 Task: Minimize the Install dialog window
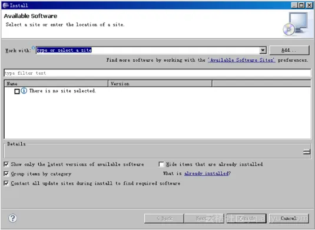point(294,5)
